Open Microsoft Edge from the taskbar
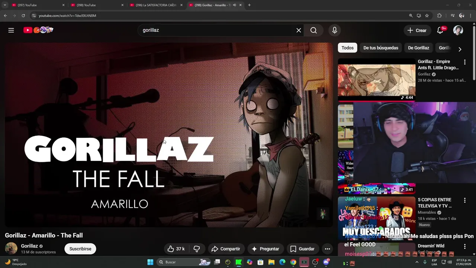 (x=282, y=262)
